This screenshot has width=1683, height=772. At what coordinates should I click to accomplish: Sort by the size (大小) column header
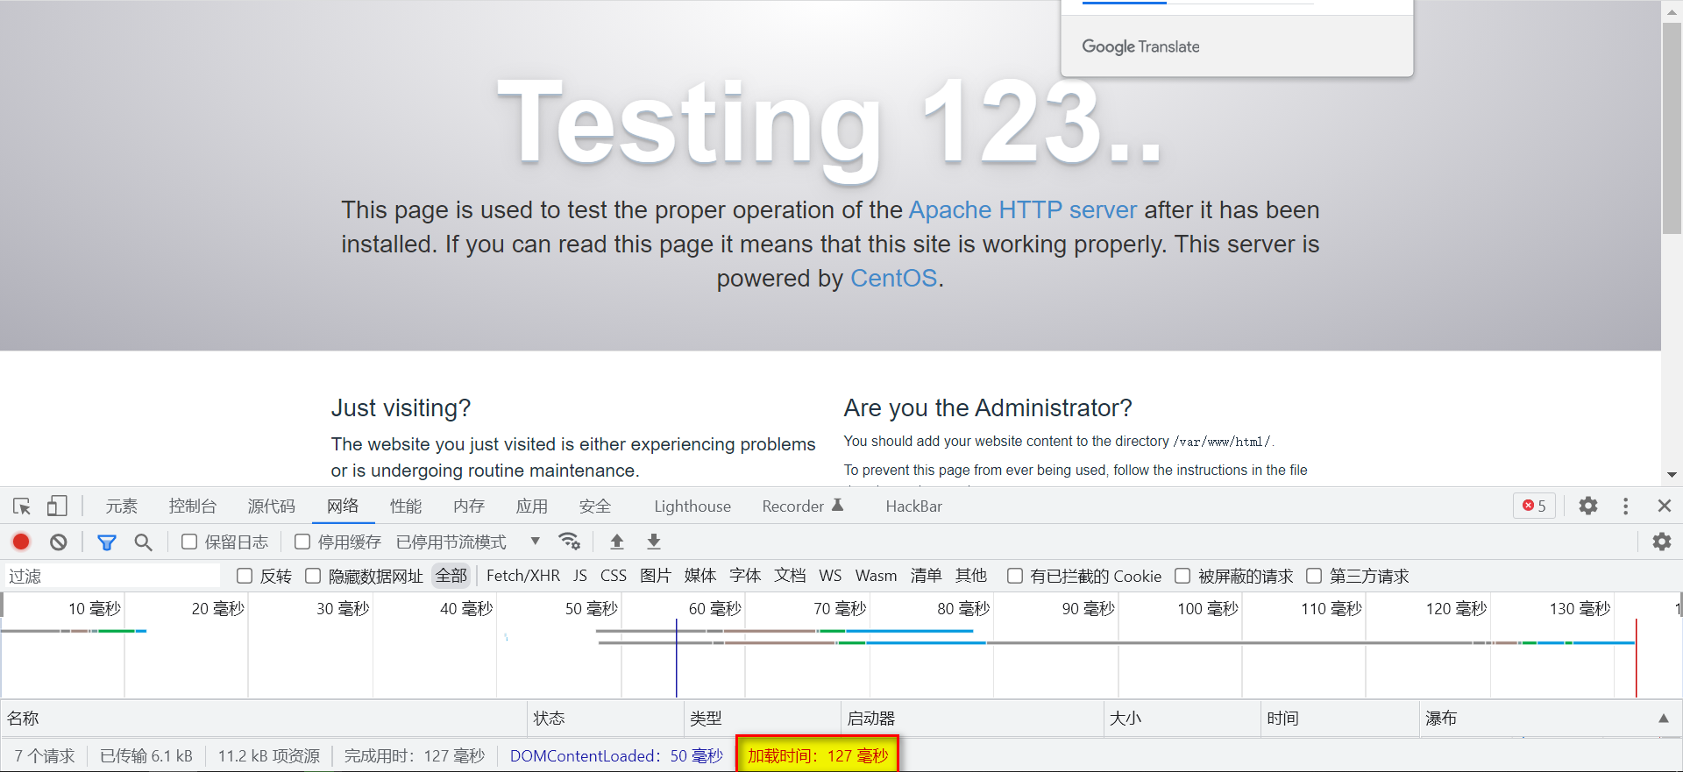point(1182,719)
